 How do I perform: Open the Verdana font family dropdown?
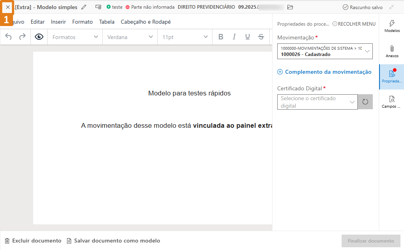pyautogui.click(x=130, y=36)
